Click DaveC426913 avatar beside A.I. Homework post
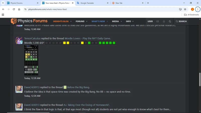The width and height of the screenshot is (201, 113). point(19,107)
